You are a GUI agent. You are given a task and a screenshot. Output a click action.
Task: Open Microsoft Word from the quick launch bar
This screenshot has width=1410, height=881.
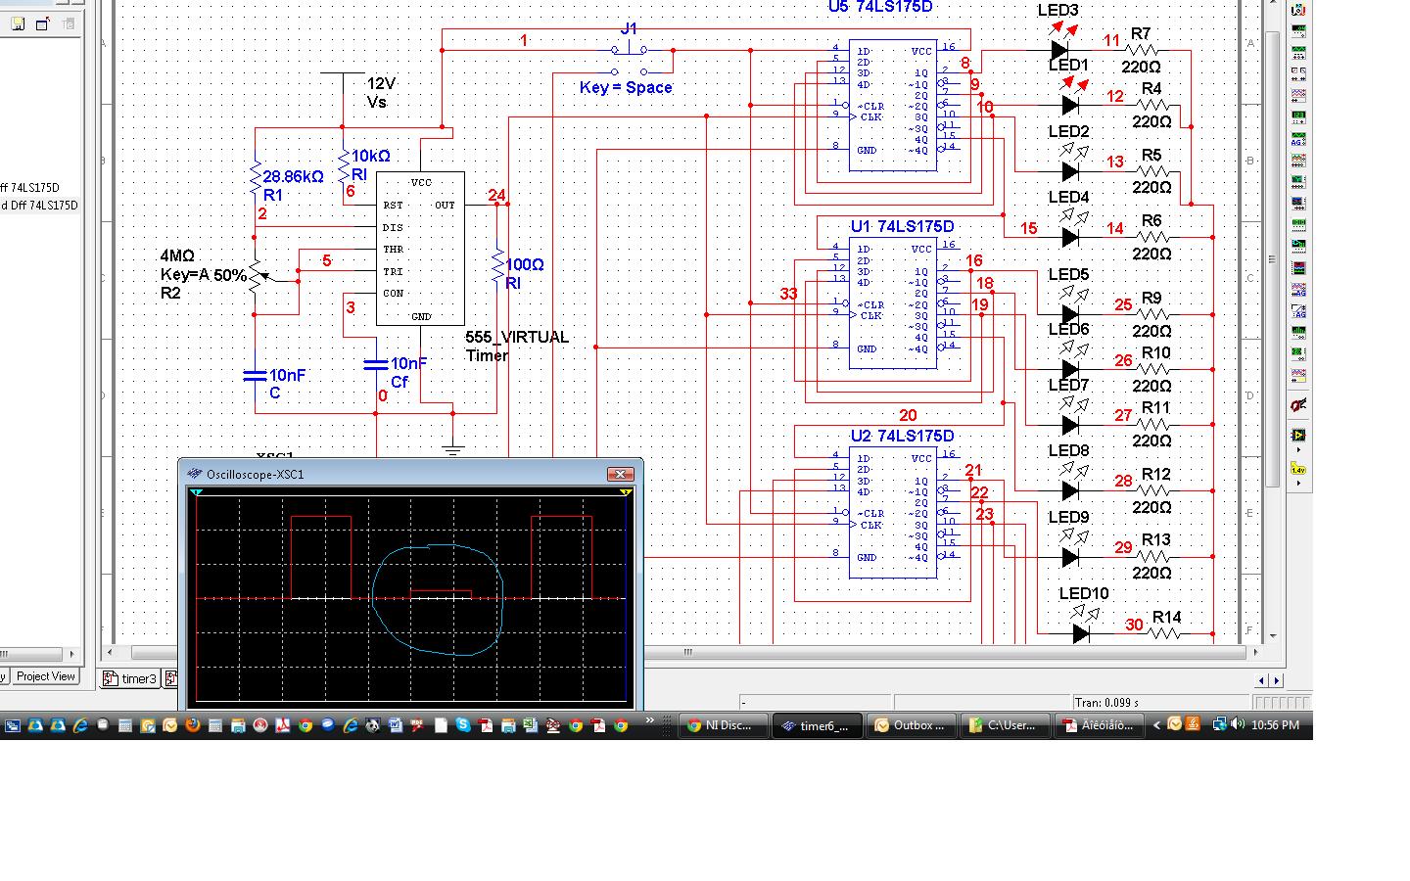tap(396, 725)
